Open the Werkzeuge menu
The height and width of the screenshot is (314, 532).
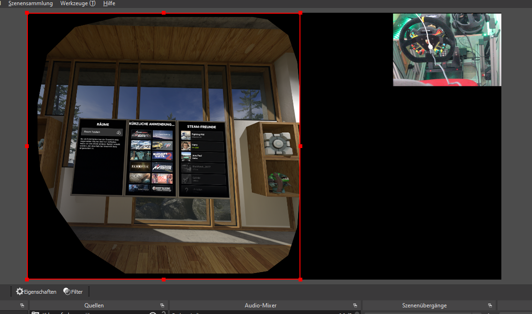[77, 3]
